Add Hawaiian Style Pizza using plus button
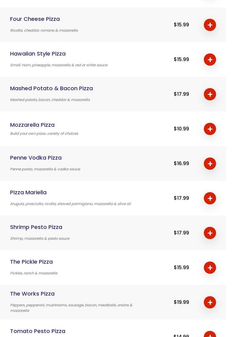This screenshot has width=236, height=337. (x=210, y=60)
